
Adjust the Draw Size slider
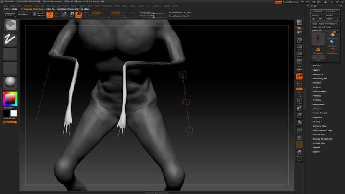[x=153, y=16]
